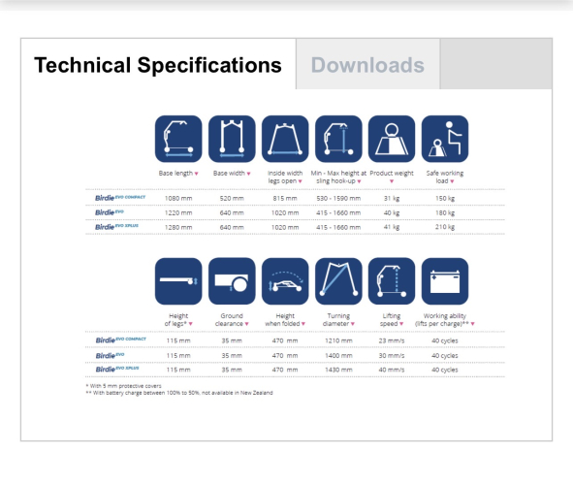Screen dimensions: 573x485
Task: Expand the Base width pink arrow
Action: (248, 174)
